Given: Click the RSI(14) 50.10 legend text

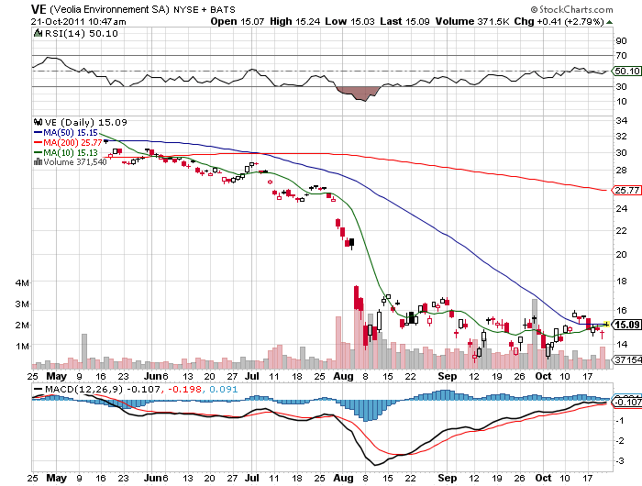Looking at the screenshot, I should pyautogui.click(x=81, y=33).
